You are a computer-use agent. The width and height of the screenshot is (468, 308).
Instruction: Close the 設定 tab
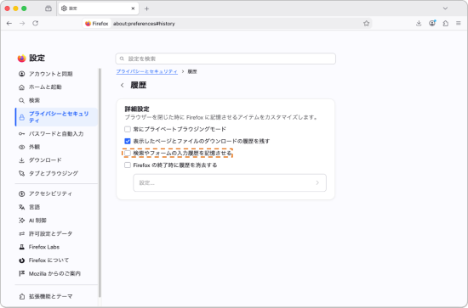point(133,8)
